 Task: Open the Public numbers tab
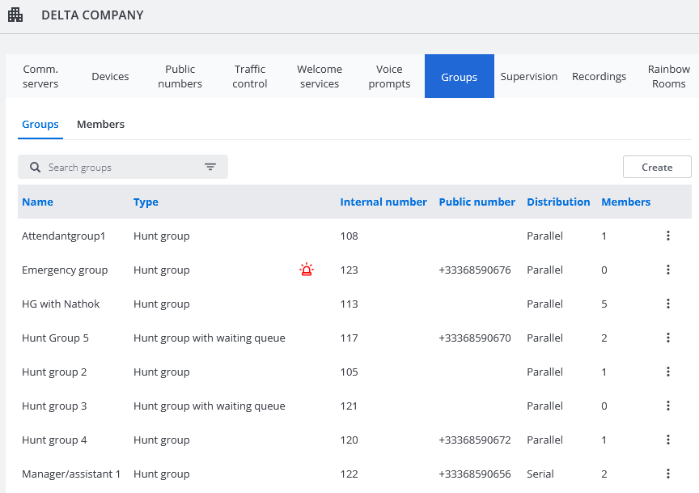click(x=180, y=76)
